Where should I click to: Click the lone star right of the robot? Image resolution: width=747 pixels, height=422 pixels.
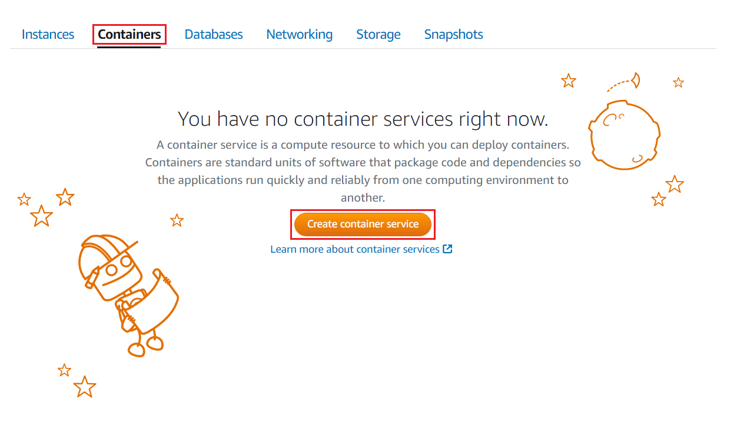coord(177,220)
